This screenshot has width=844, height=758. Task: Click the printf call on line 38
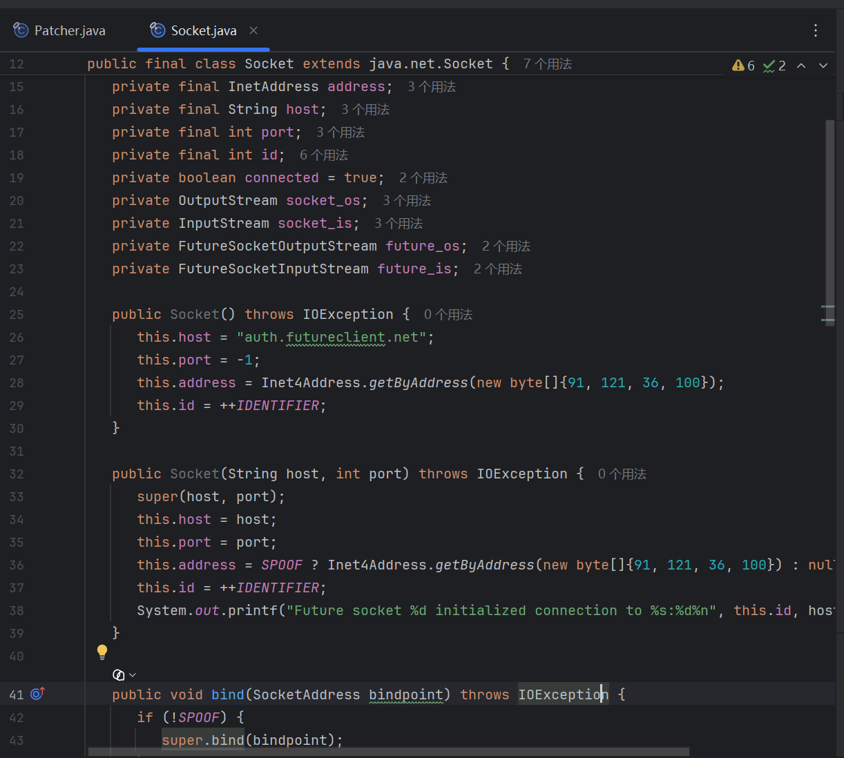pos(253,611)
